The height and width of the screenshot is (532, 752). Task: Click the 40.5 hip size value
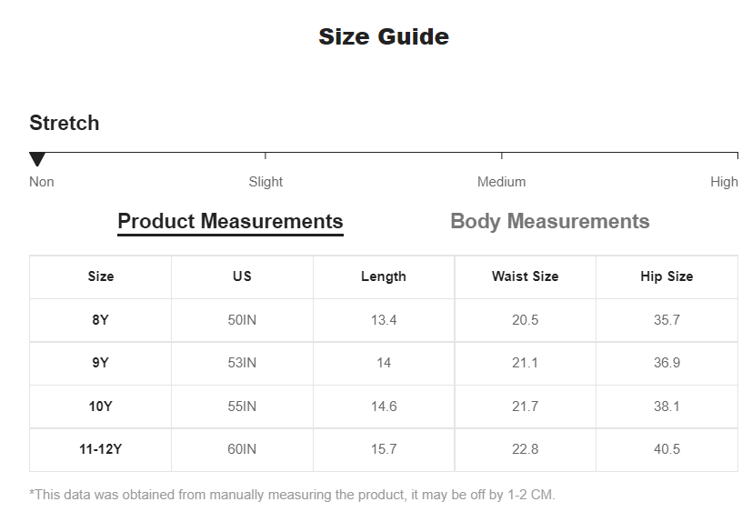pos(667,449)
